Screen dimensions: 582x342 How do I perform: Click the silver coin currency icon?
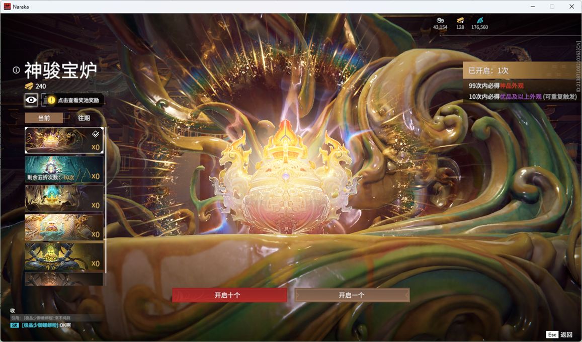pos(440,21)
